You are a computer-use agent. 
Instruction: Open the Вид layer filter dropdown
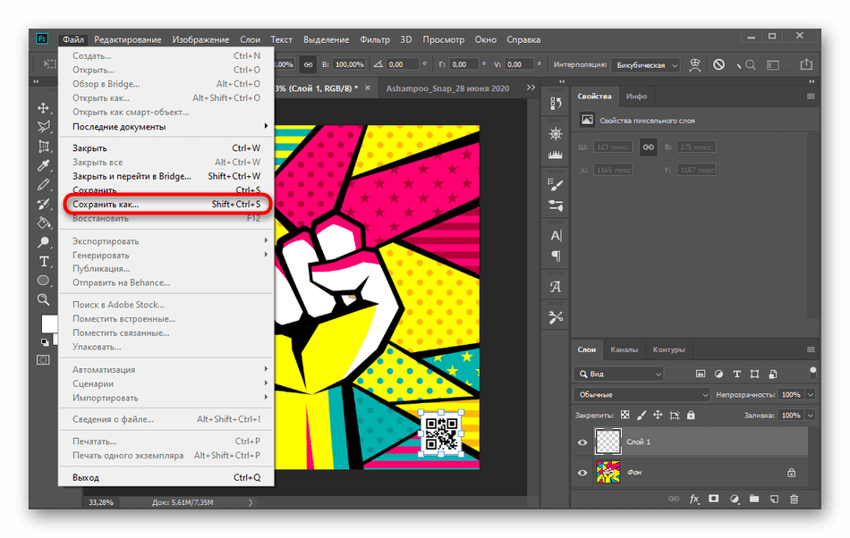(x=618, y=374)
